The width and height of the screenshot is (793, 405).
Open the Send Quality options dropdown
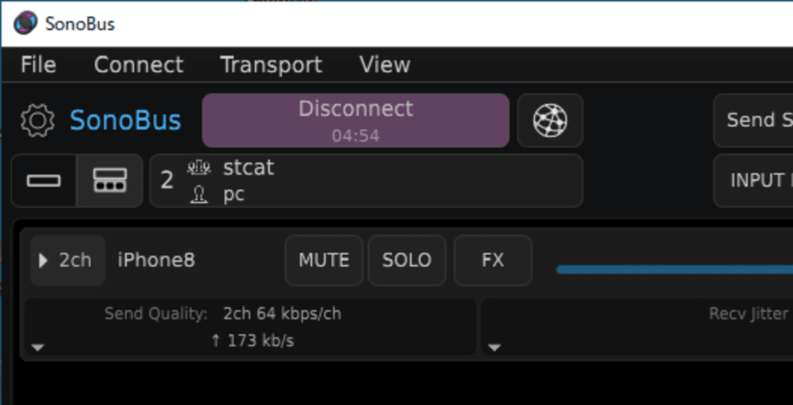(38, 348)
